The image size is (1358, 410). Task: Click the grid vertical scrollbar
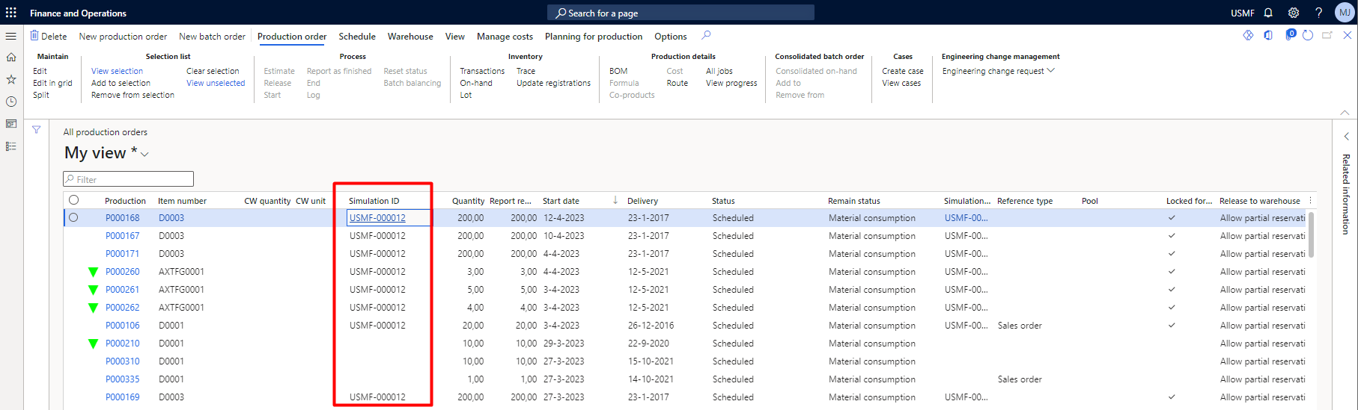[1312, 235]
